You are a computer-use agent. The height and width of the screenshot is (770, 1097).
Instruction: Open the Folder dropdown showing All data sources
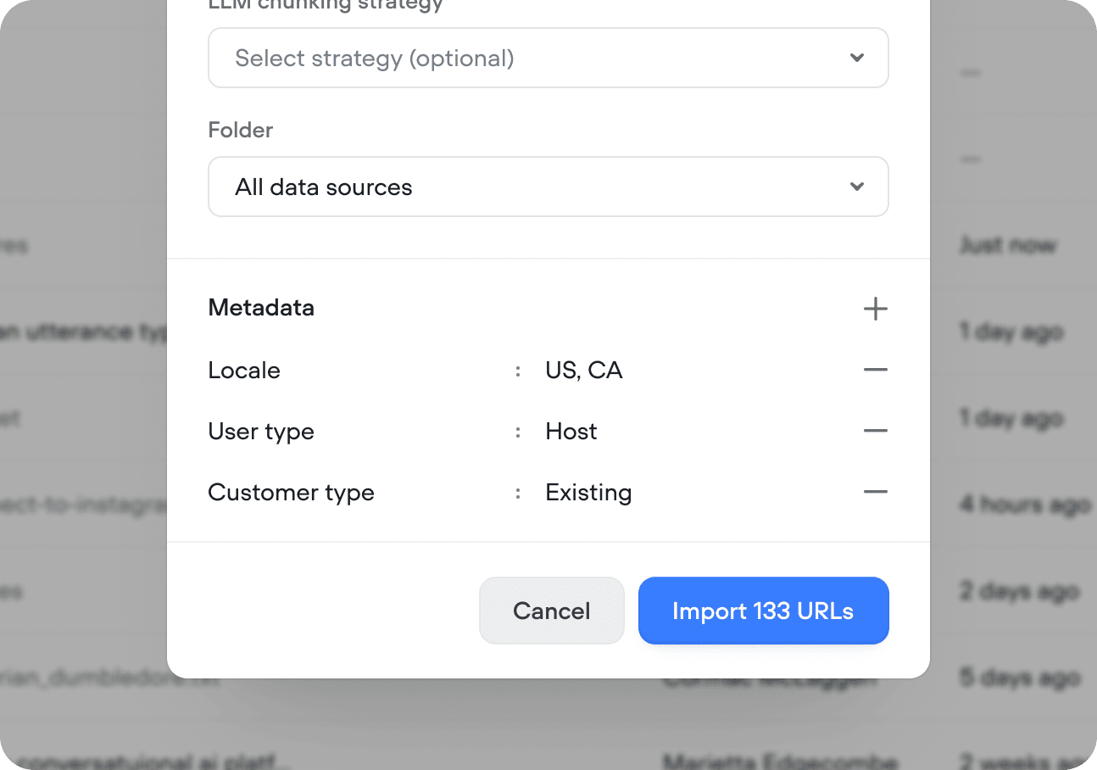click(548, 187)
